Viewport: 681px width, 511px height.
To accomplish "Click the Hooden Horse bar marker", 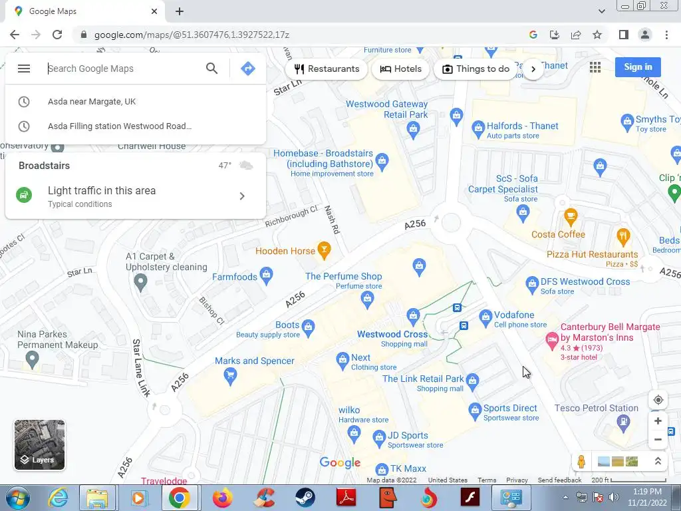I will point(324,251).
